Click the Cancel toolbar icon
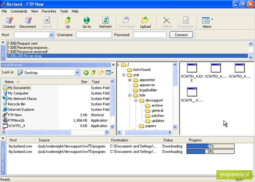Screen dimensions: 255x182 click(47, 22)
